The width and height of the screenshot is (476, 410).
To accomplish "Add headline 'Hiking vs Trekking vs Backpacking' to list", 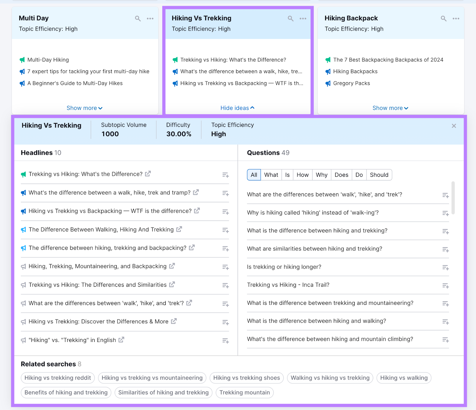I will tap(225, 212).
